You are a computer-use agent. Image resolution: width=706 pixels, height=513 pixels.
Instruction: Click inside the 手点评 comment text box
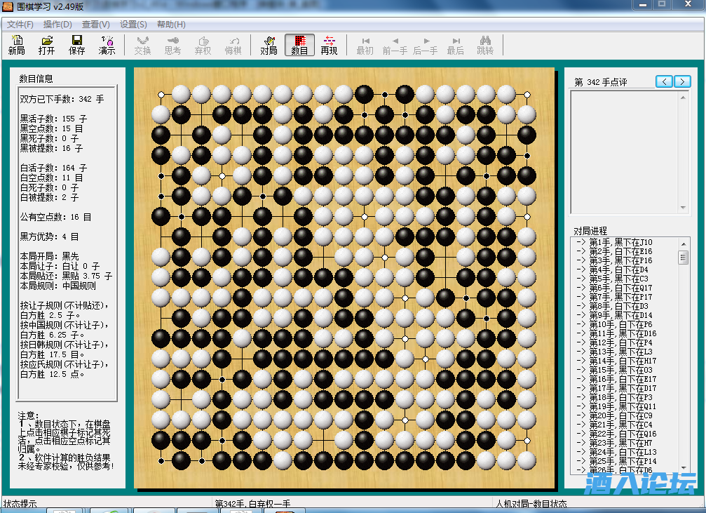[x=624, y=151]
